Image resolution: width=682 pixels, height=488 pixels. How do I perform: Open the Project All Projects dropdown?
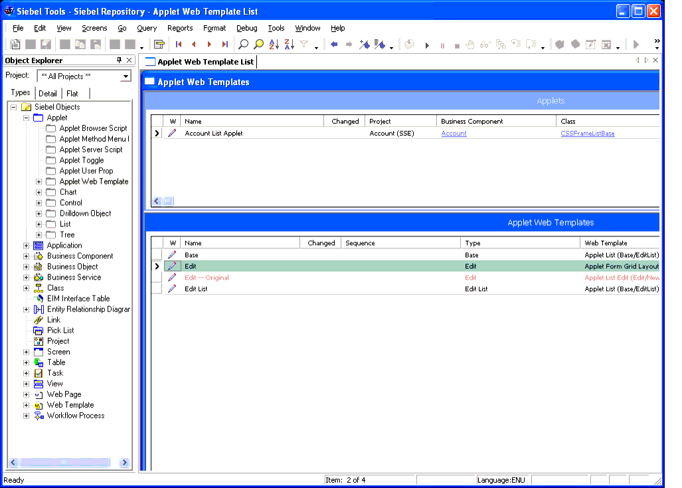point(126,76)
